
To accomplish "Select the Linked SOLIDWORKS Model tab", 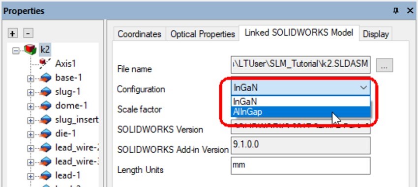I will pyautogui.click(x=299, y=33).
